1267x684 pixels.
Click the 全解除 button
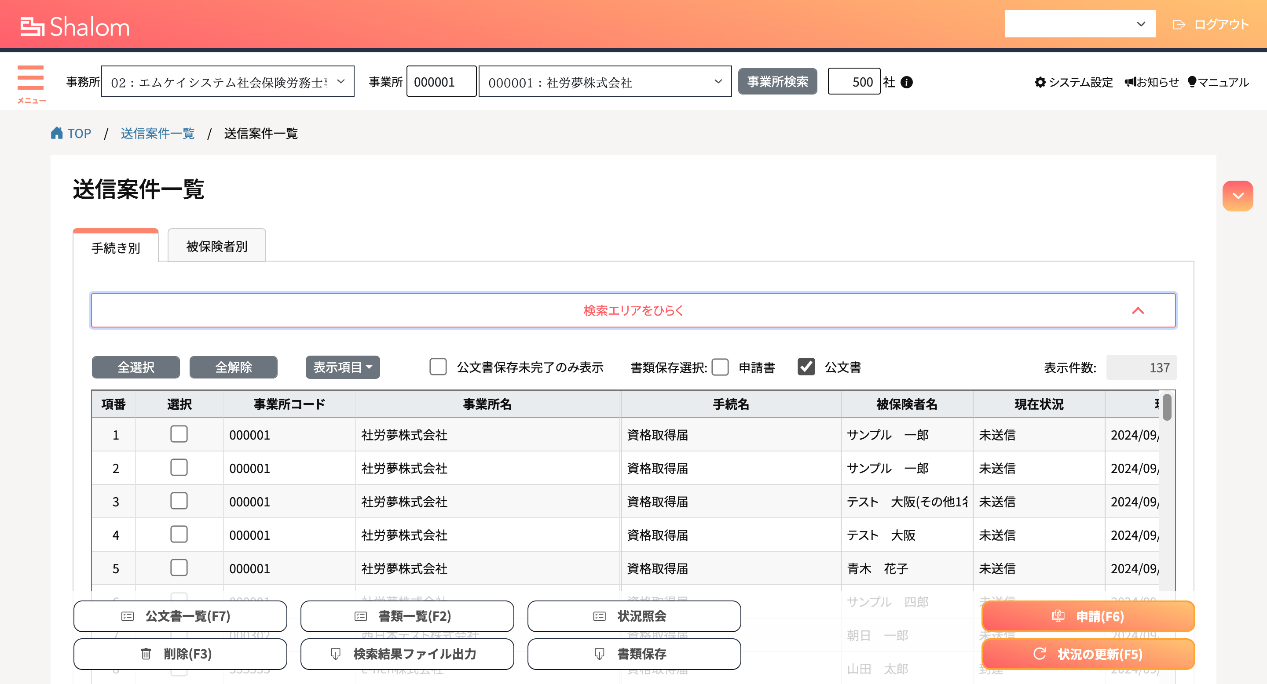coord(233,367)
